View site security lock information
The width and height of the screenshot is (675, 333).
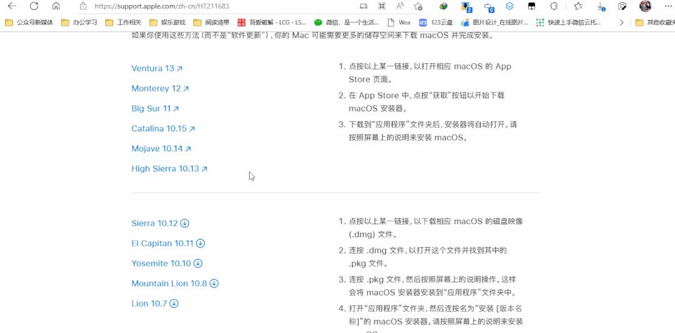83,6
